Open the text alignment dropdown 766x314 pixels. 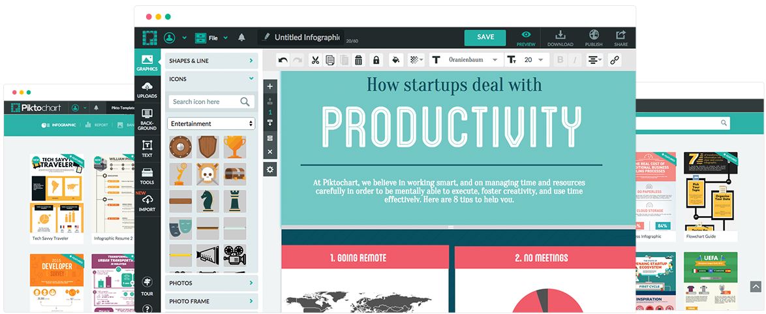point(594,60)
